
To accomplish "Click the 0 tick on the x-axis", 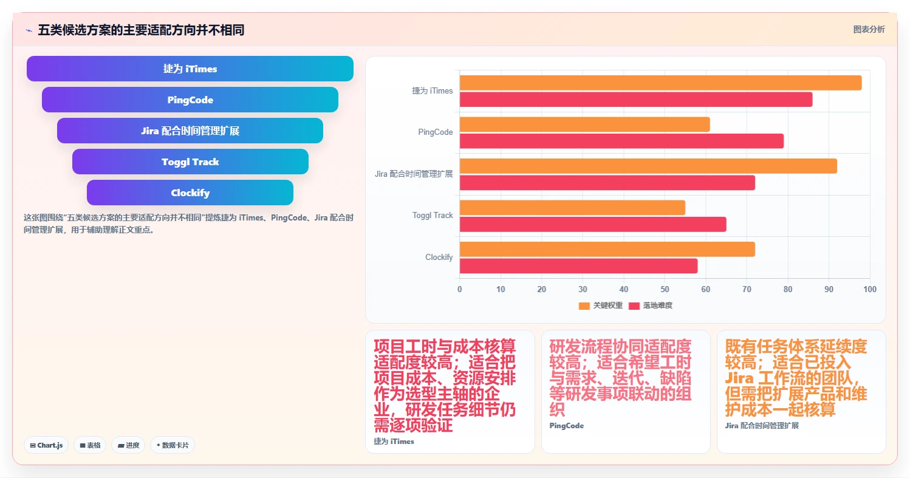I will click(460, 290).
